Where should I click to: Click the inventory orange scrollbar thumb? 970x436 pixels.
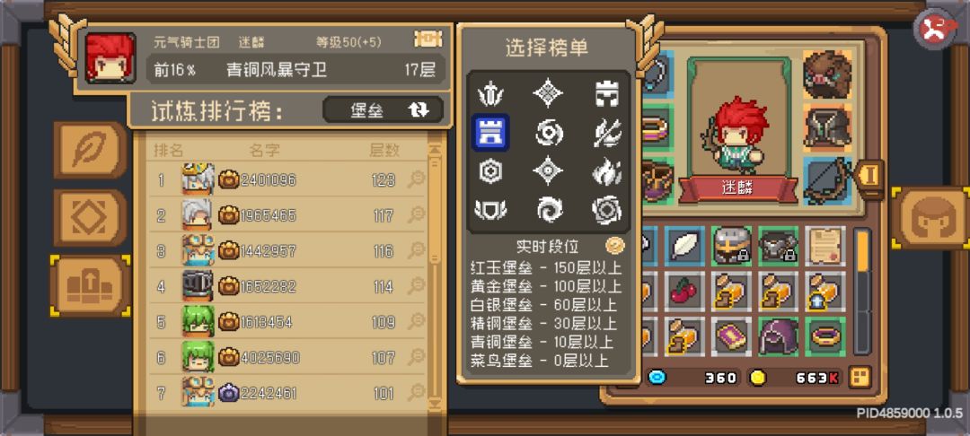[x=862, y=251]
